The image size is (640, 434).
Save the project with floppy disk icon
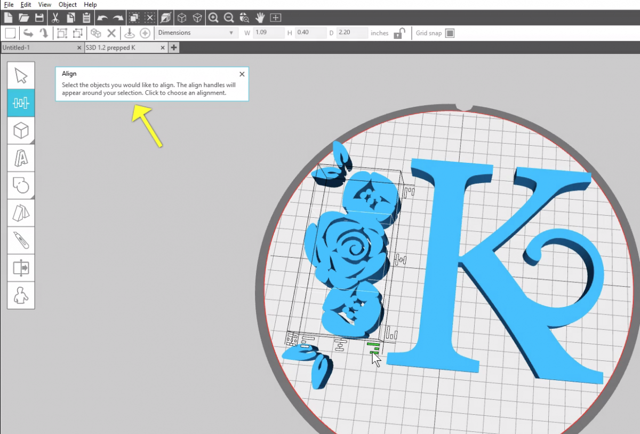point(39,18)
